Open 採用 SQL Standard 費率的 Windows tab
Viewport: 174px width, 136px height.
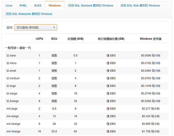(x=91, y=5)
